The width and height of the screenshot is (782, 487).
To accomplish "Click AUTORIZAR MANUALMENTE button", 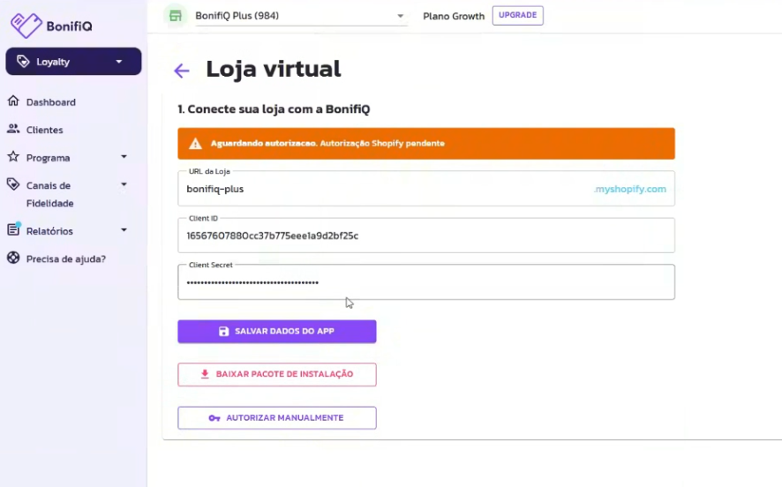I will point(277,417).
